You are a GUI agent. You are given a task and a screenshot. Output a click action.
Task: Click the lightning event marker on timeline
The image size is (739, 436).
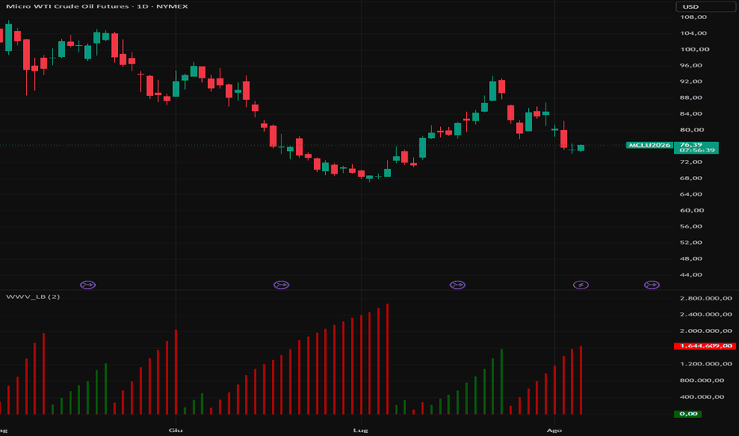(580, 285)
